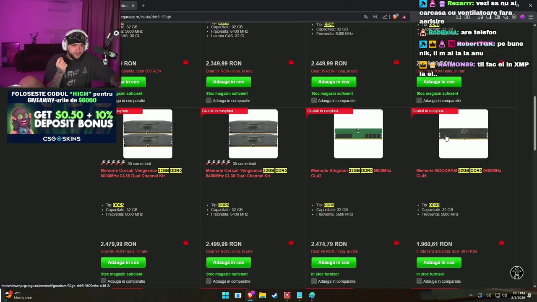Close the current browser tab
Screen dimensions: 537x302
(x=133, y=5)
